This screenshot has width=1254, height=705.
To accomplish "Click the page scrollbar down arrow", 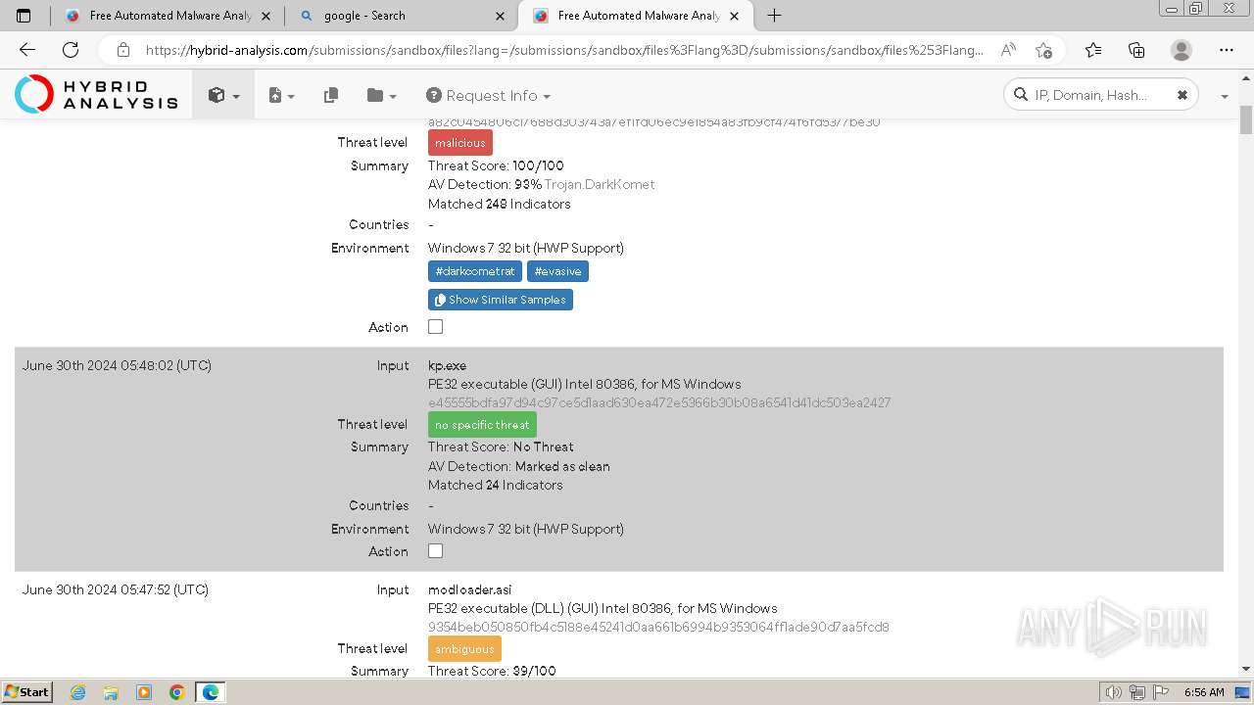I will pyautogui.click(x=1246, y=670).
